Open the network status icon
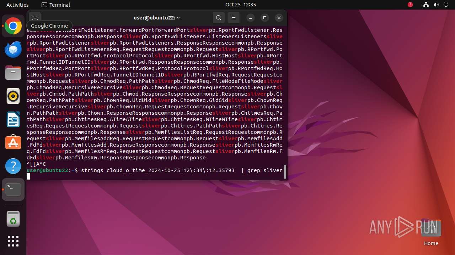Viewport: 455px width, 255px height. point(426,5)
